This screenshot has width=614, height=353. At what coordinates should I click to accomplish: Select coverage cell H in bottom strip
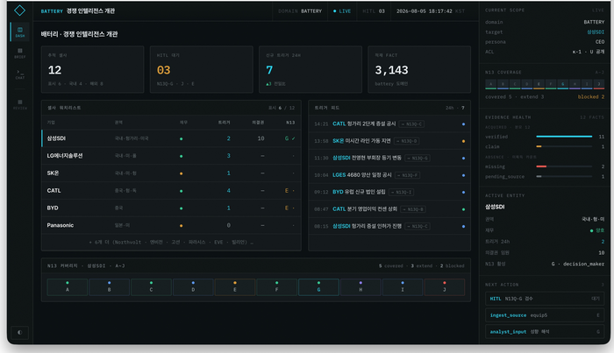pos(361,287)
